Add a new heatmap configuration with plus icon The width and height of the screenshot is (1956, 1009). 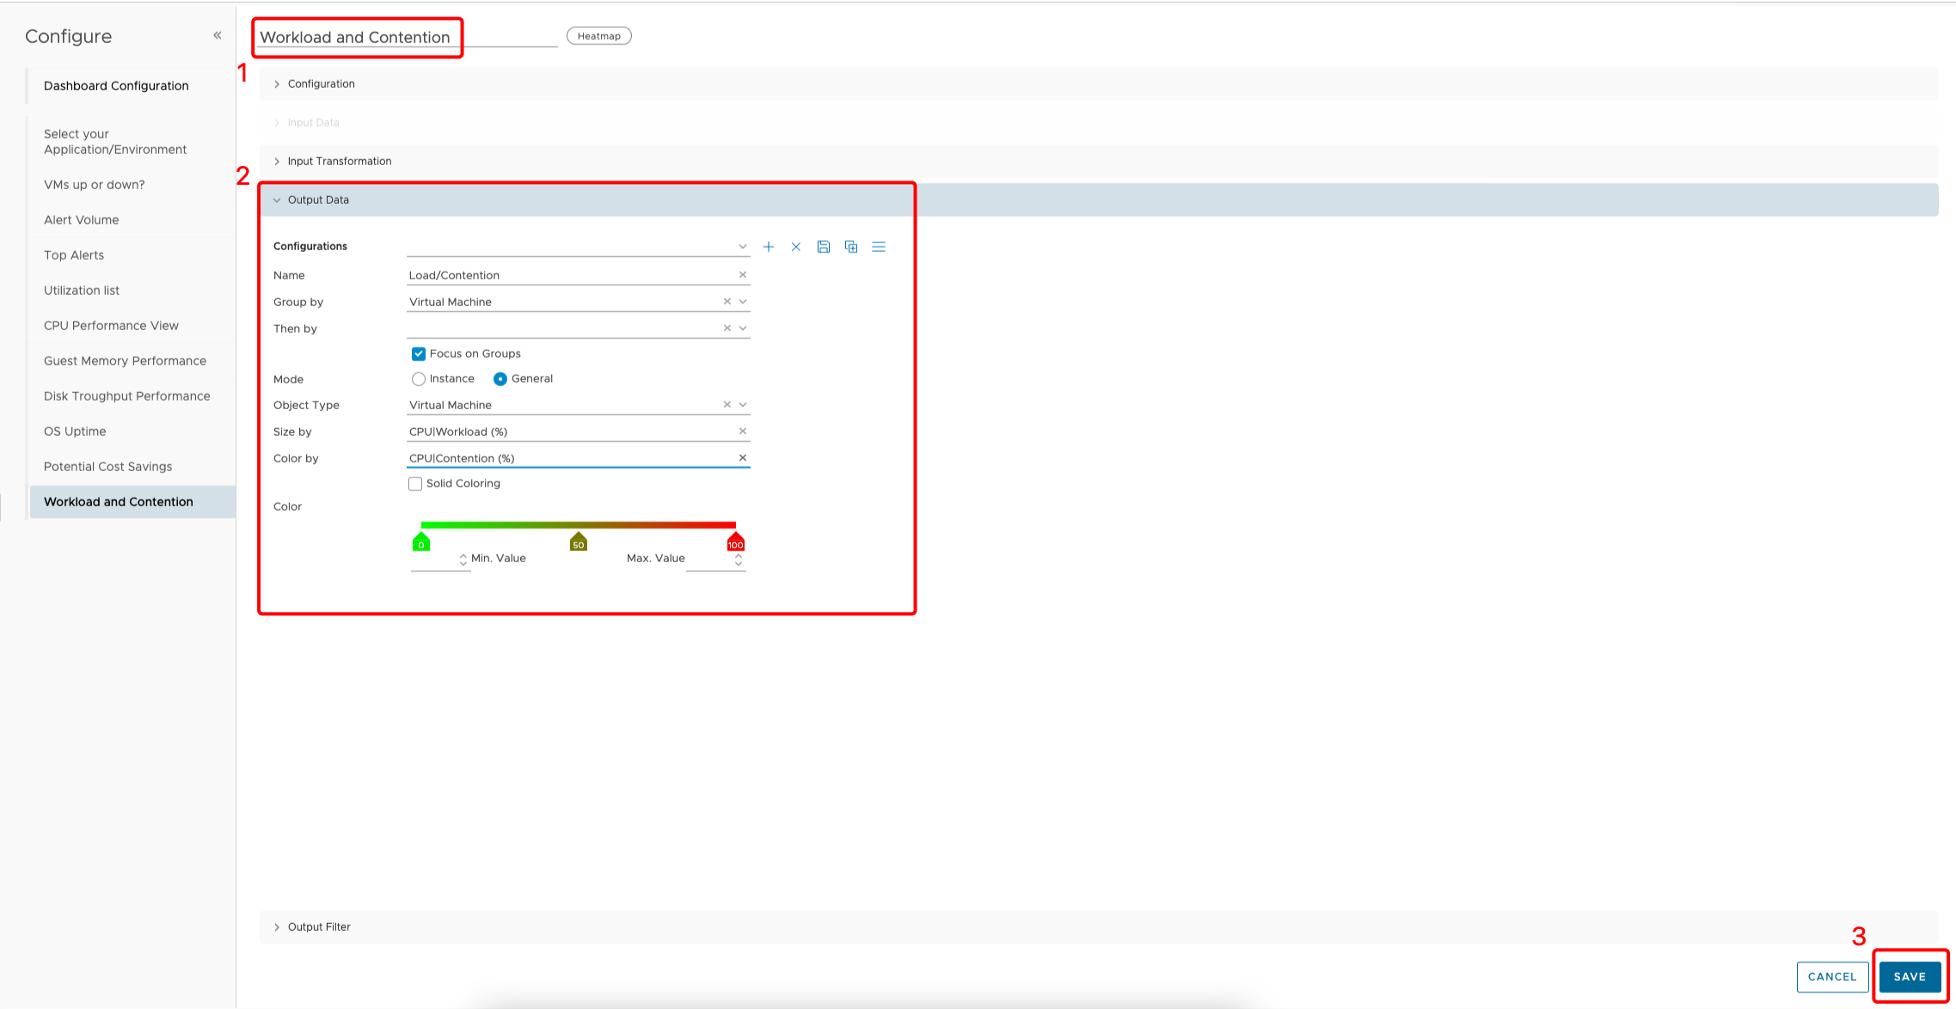tap(769, 247)
